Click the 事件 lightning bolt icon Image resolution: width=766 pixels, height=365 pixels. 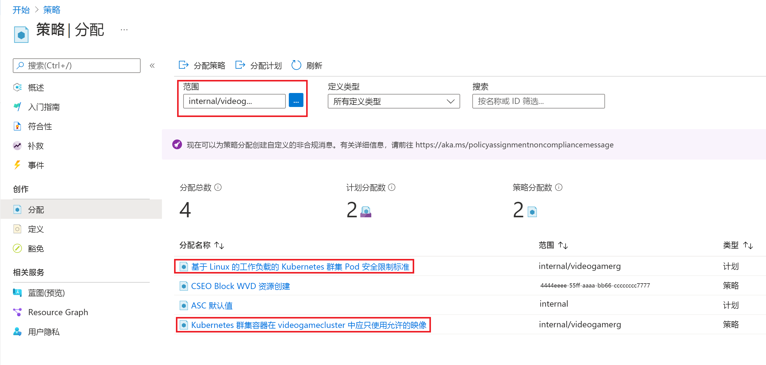pos(18,165)
